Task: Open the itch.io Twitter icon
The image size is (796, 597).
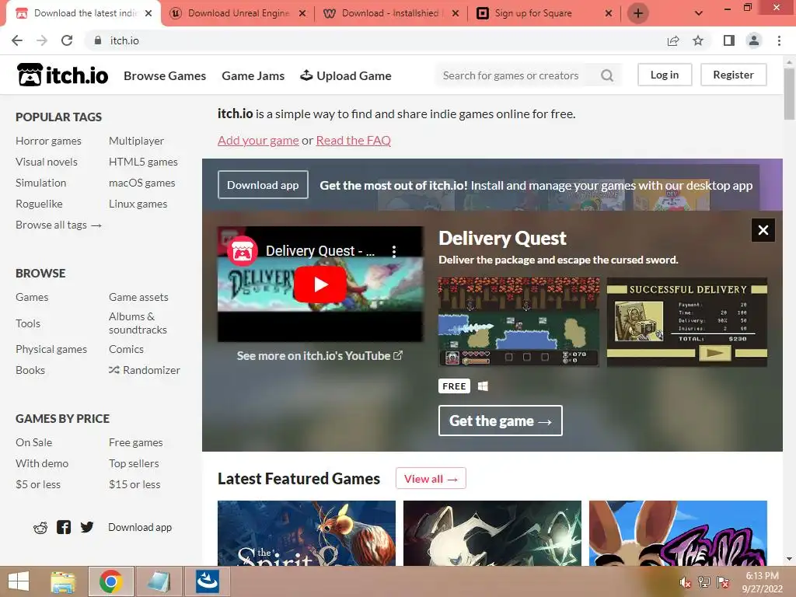Action: [x=87, y=528]
